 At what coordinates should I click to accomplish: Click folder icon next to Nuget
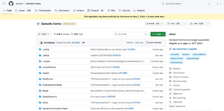(40, 91)
